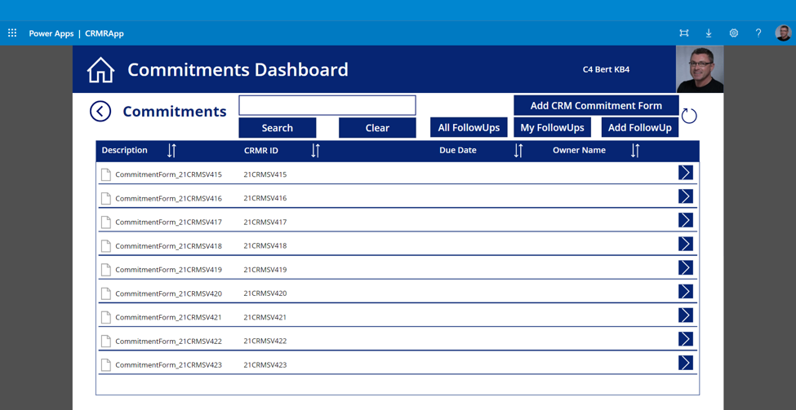Open arrow for row 21CRMSV419
The height and width of the screenshot is (410, 796).
(685, 268)
